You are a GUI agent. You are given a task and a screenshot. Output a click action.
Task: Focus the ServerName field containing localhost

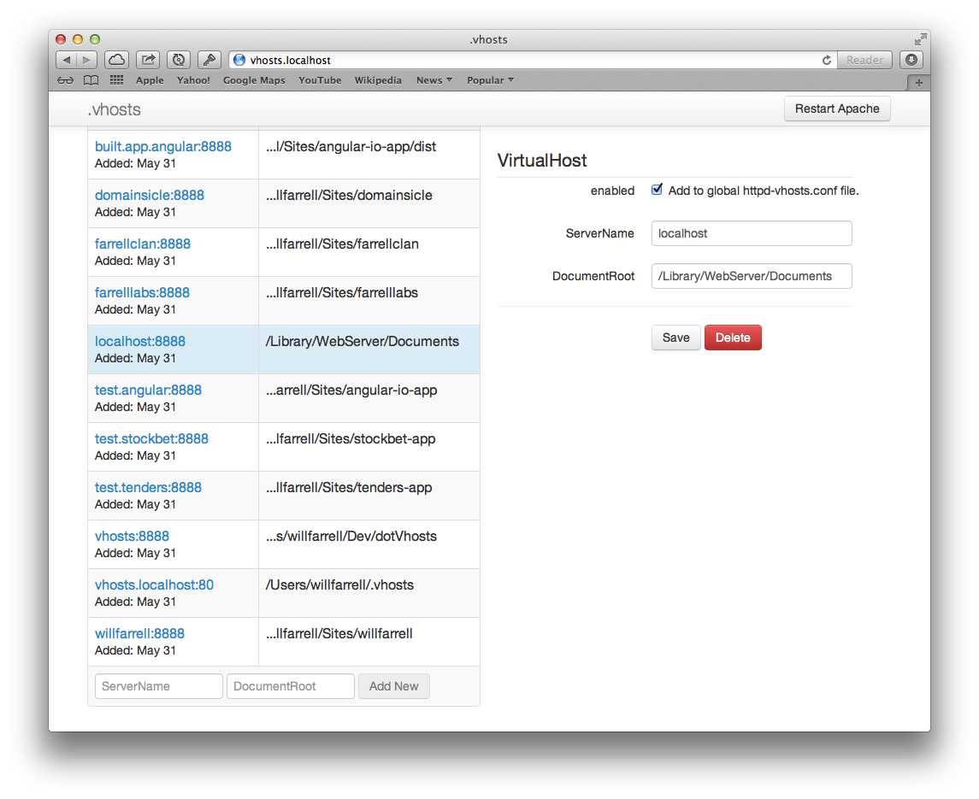(751, 233)
